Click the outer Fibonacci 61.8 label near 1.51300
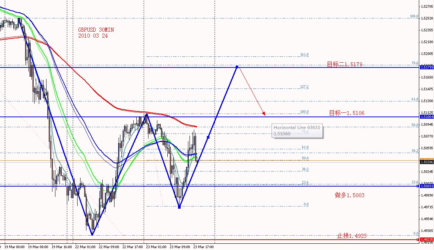Image resolution: width=434 pixels, height=250 pixels. [x=415, y=99]
